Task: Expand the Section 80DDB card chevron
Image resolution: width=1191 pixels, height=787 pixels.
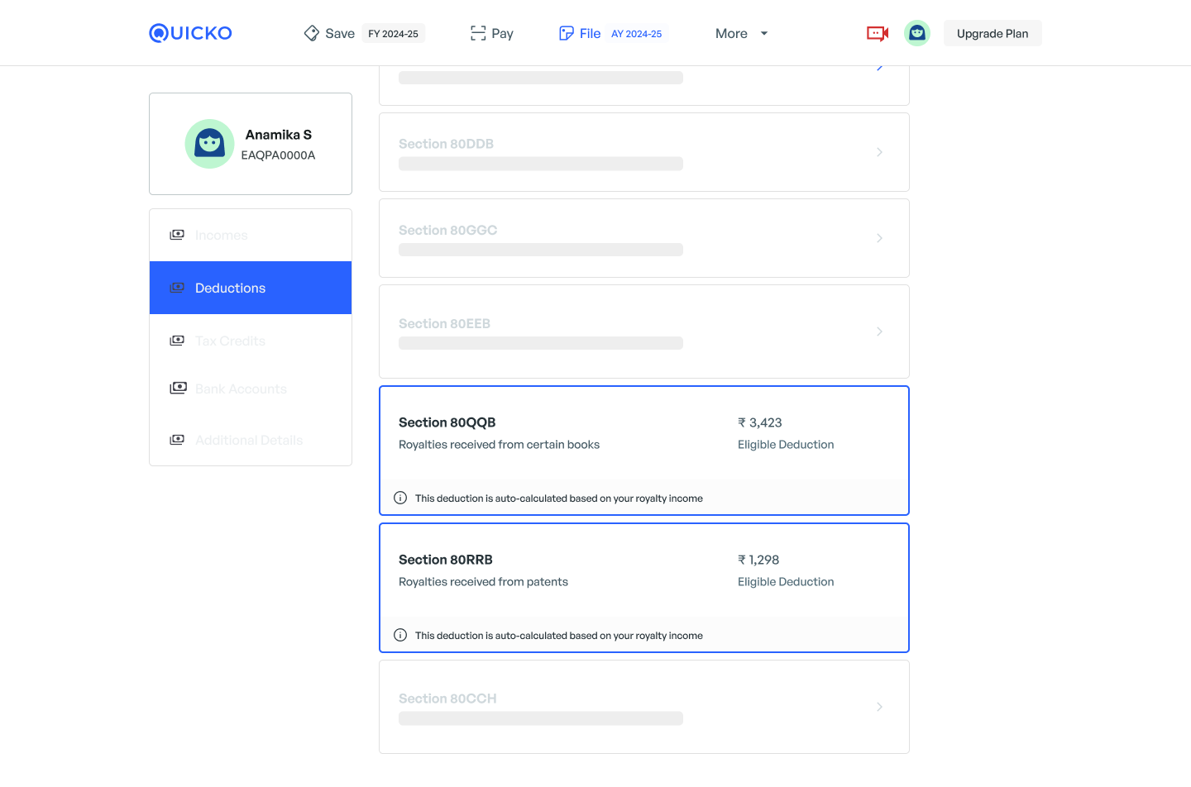Action: click(879, 152)
